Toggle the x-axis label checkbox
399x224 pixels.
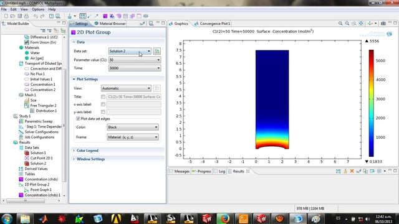pos(103,104)
